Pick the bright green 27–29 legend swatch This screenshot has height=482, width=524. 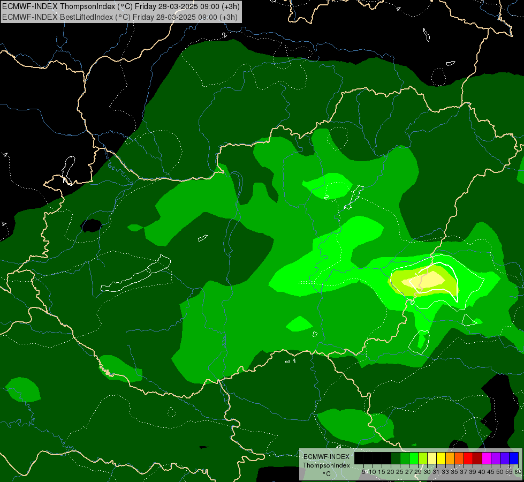[x=414, y=458]
